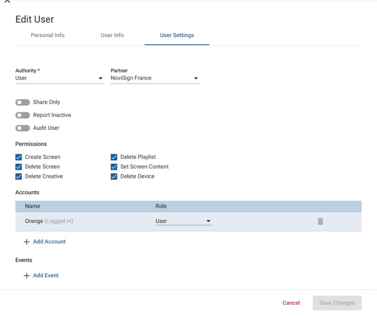Screen dimensions: 377x316
Task: Open the Partner dropdown showing NoviSign France
Action: click(196, 78)
